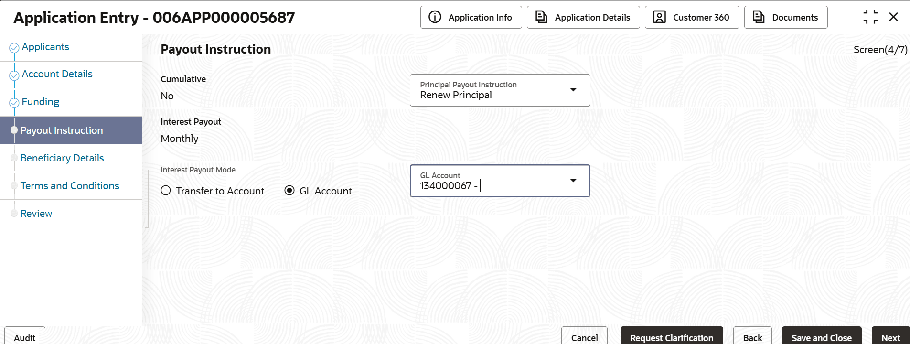Click the checkmark icon beside Funding
This screenshot has width=910, height=344.
(14, 103)
